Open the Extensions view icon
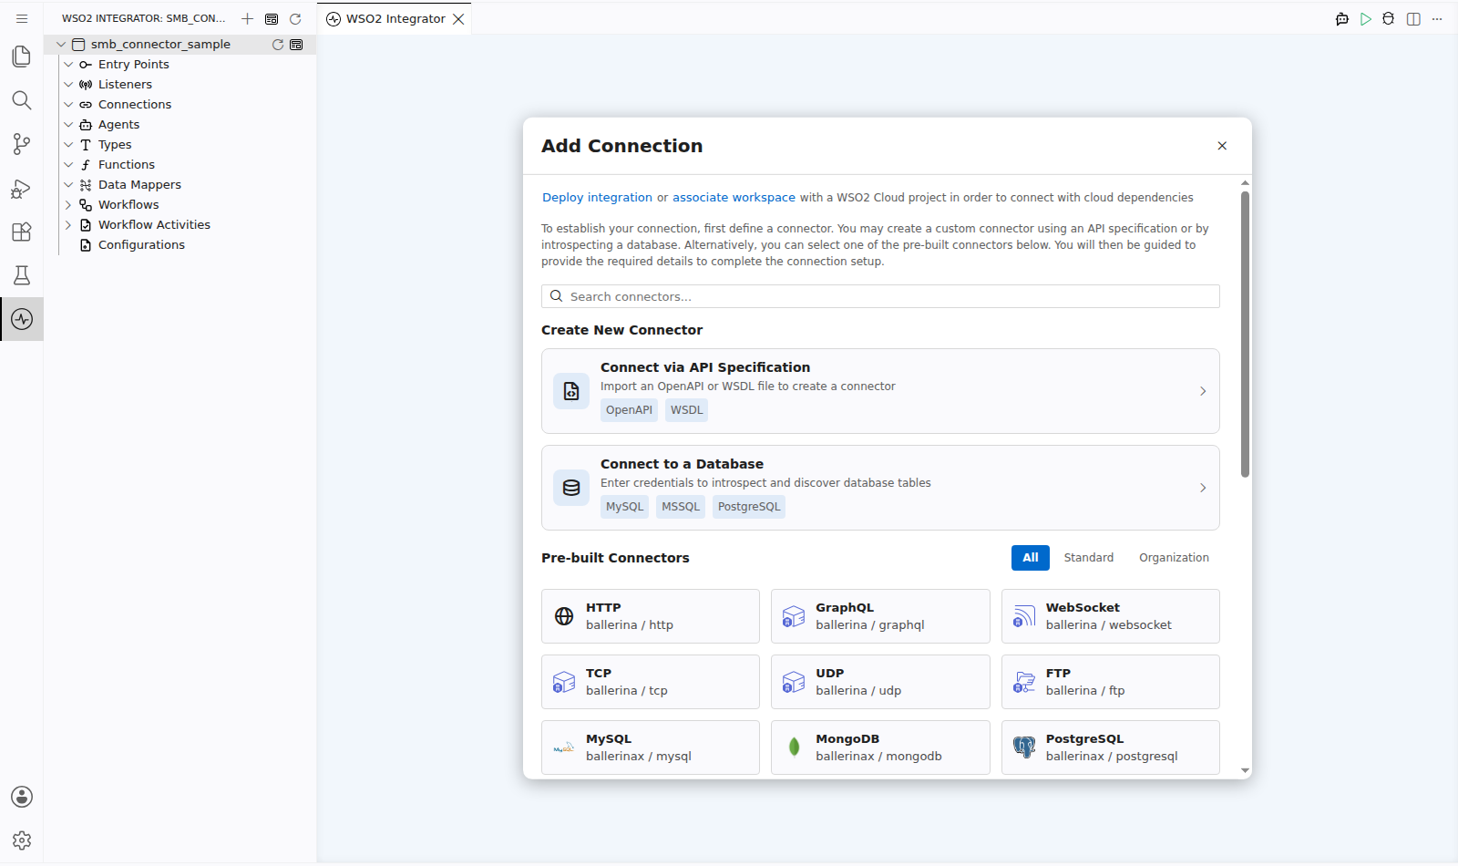 click(x=22, y=232)
